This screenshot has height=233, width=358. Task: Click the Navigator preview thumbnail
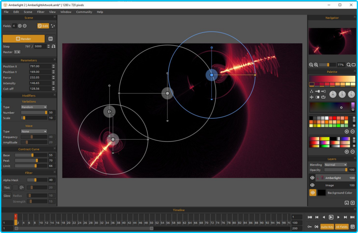click(x=332, y=41)
